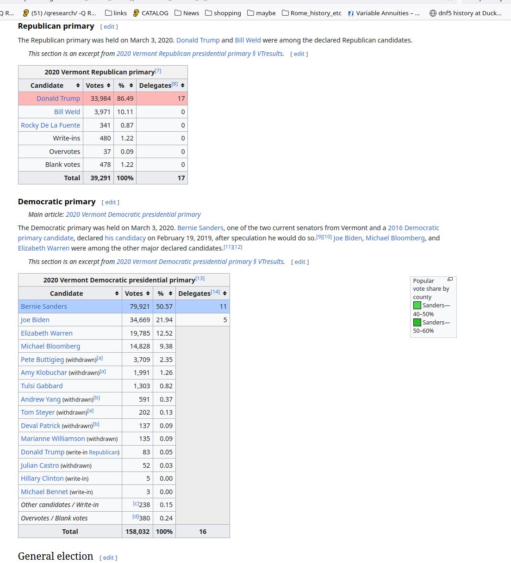The width and height of the screenshot is (511, 563).
Task: Open the /qresearch/ bookmark
Action: 59,13
